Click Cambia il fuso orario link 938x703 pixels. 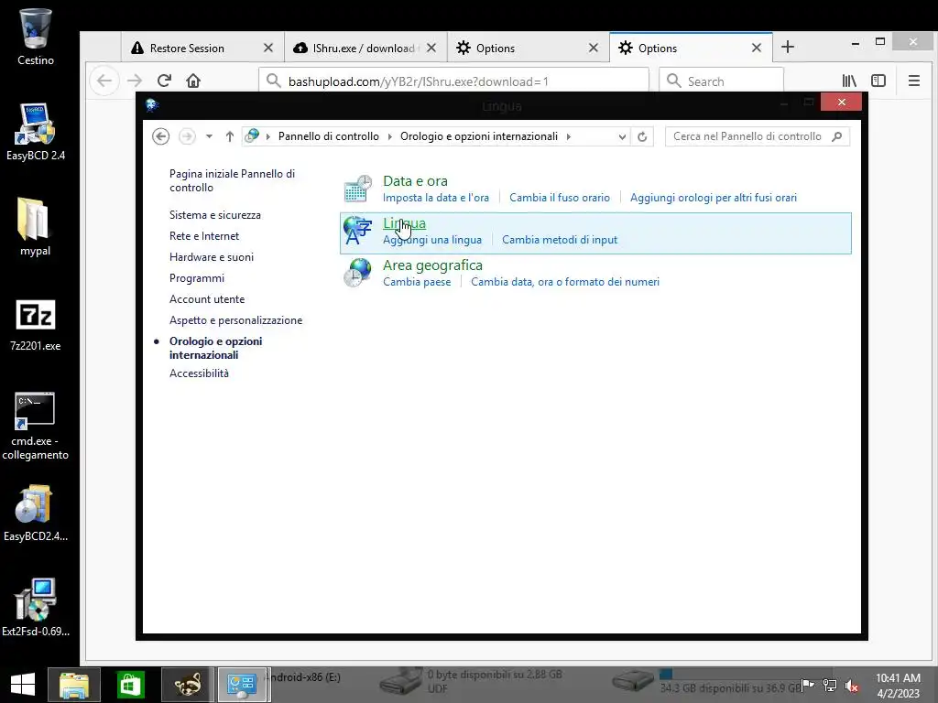(560, 198)
